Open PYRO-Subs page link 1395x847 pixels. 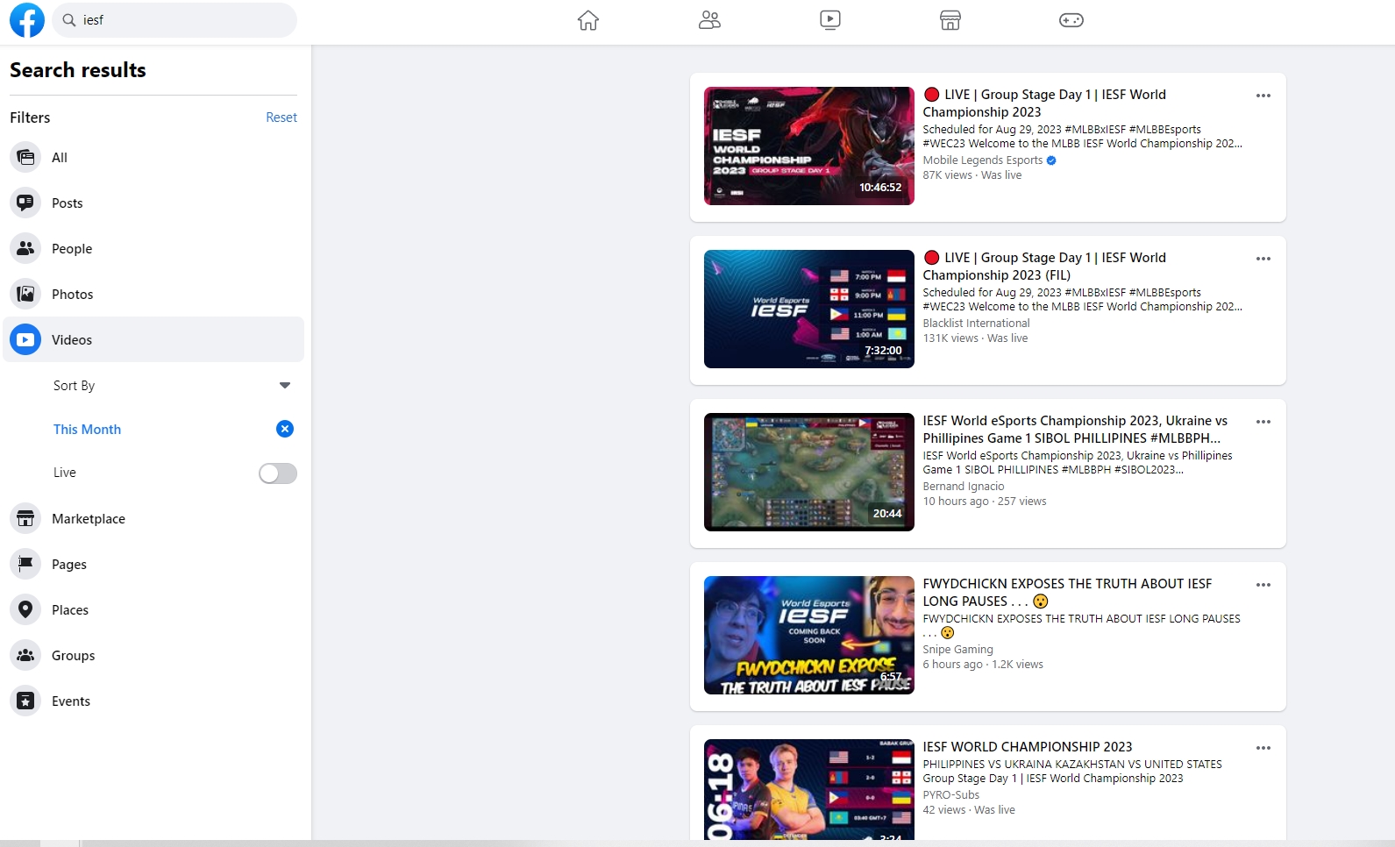point(951,795)
